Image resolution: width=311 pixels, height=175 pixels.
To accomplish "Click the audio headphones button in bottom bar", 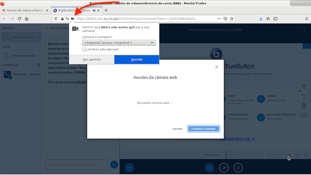I will (x=210, y=168).
